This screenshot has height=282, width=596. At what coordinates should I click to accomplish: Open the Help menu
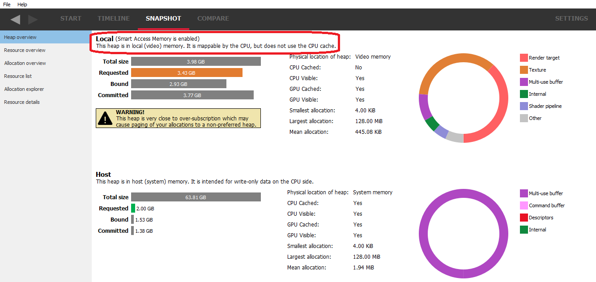click(22, 4)
